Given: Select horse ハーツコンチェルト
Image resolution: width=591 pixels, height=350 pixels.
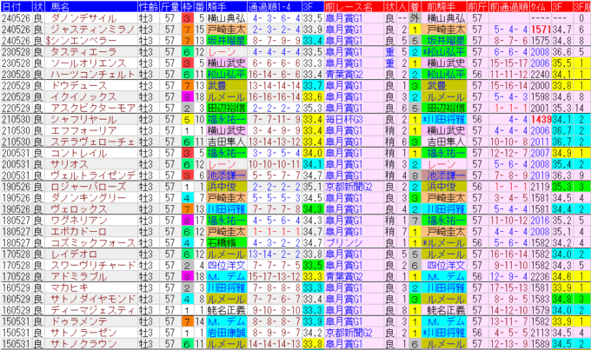Looking at the screenshot, I should click(x=92, y=74).
